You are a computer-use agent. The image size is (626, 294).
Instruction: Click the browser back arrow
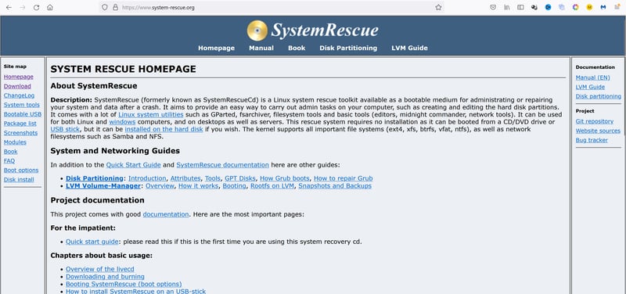click(9, 7)
